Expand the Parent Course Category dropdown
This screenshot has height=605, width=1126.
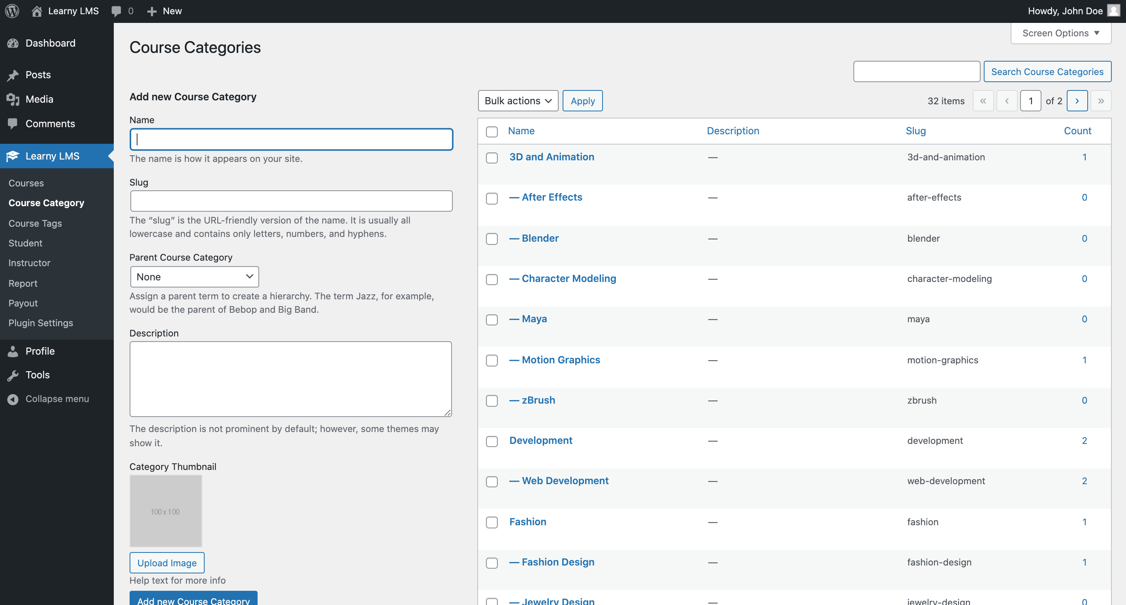pyautogui.click(x=194, y=276)
